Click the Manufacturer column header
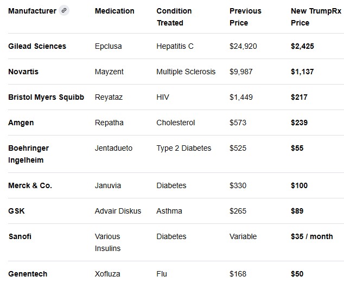Viewport: 344px width, 283px height. [32, 11]
